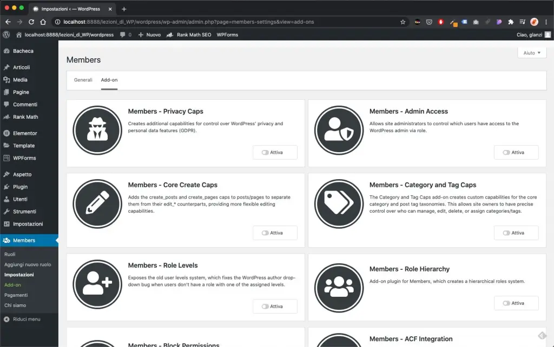Activate Members - Core Create Caps add-on
This screenshot has width=554, height=347.
(275, 233)
